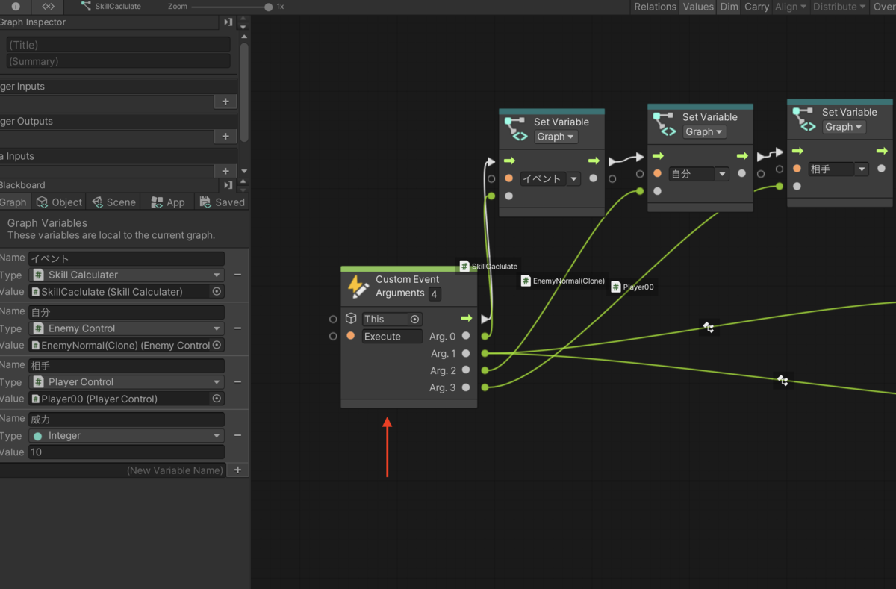The height and width of the screenshot is (589, 896).
Task: Open Graph kind dropdown on 相手 Set Variable
Action: (844, 127)
